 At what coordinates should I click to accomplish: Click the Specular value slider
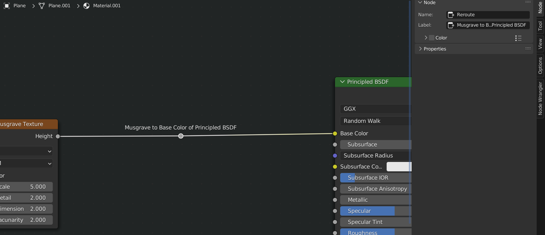(376, 211)
